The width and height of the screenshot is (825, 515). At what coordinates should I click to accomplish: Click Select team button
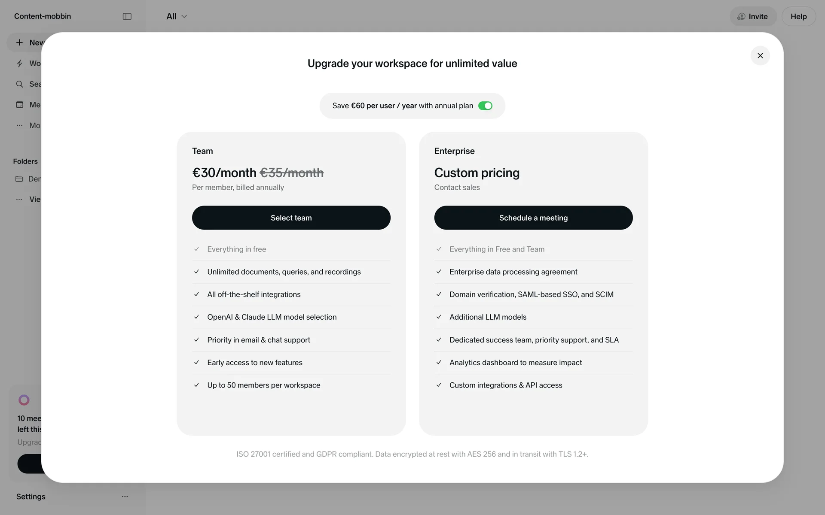(291, 218)
